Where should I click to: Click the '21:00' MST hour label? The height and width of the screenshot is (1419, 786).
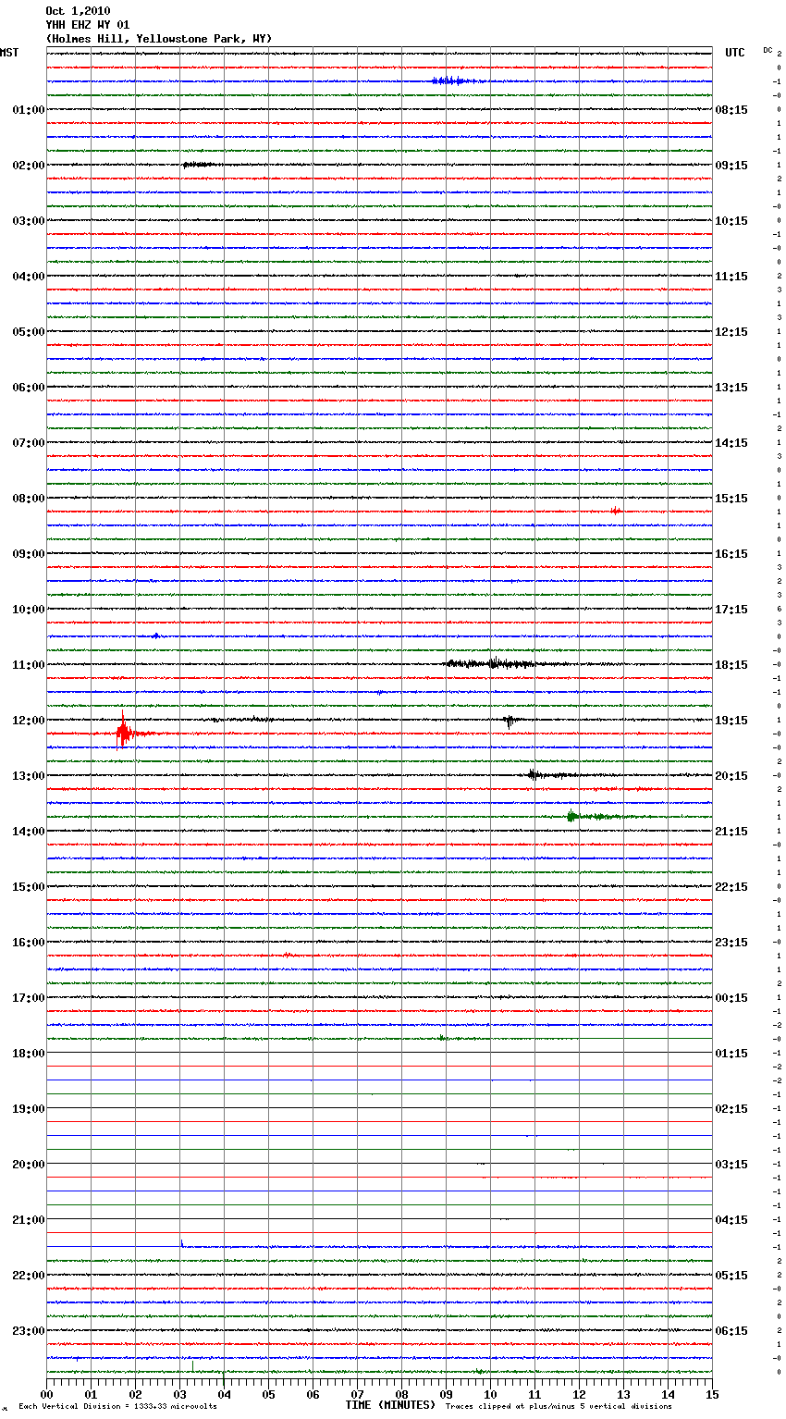point(28,1220)
